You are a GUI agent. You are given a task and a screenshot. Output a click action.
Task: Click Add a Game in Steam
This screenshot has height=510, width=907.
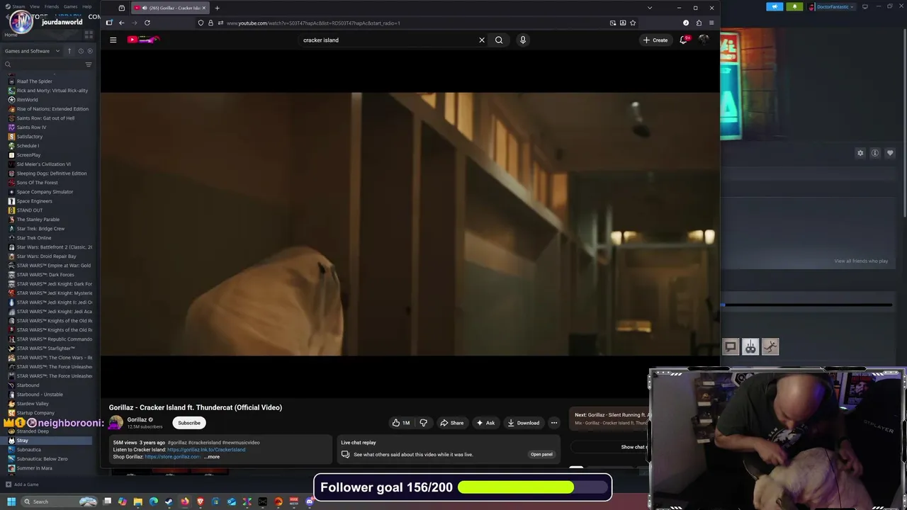coord(22,484)
